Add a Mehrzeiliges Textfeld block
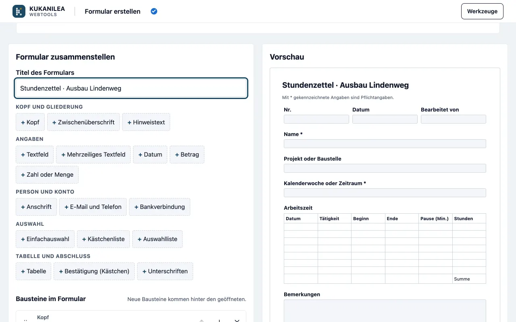Image resolution: width=516 pixels, height=322 pixels. click(x=93, y=155)
